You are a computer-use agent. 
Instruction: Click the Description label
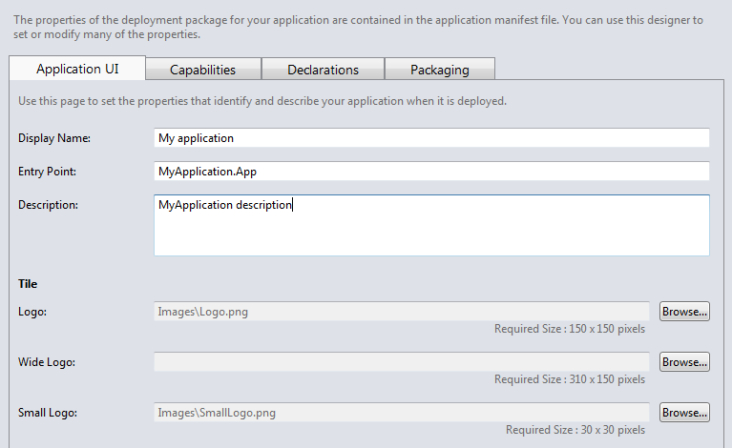(x=48, y=205)
